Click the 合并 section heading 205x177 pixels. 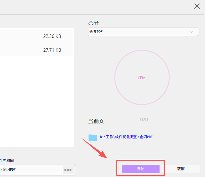tap(94, 23)
